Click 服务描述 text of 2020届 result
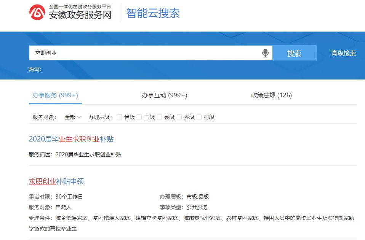 pyautogui.click(x=75, y=154)
